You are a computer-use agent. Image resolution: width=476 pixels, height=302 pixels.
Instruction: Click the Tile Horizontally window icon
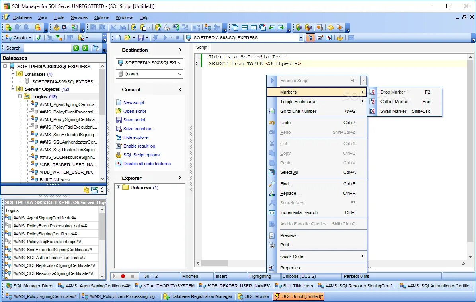[244, 27]
